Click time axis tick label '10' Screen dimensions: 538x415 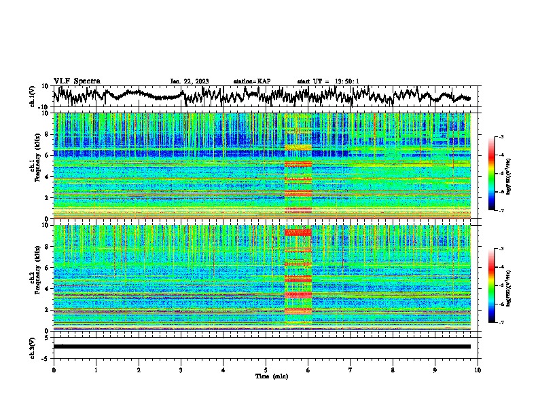(478, 370)
